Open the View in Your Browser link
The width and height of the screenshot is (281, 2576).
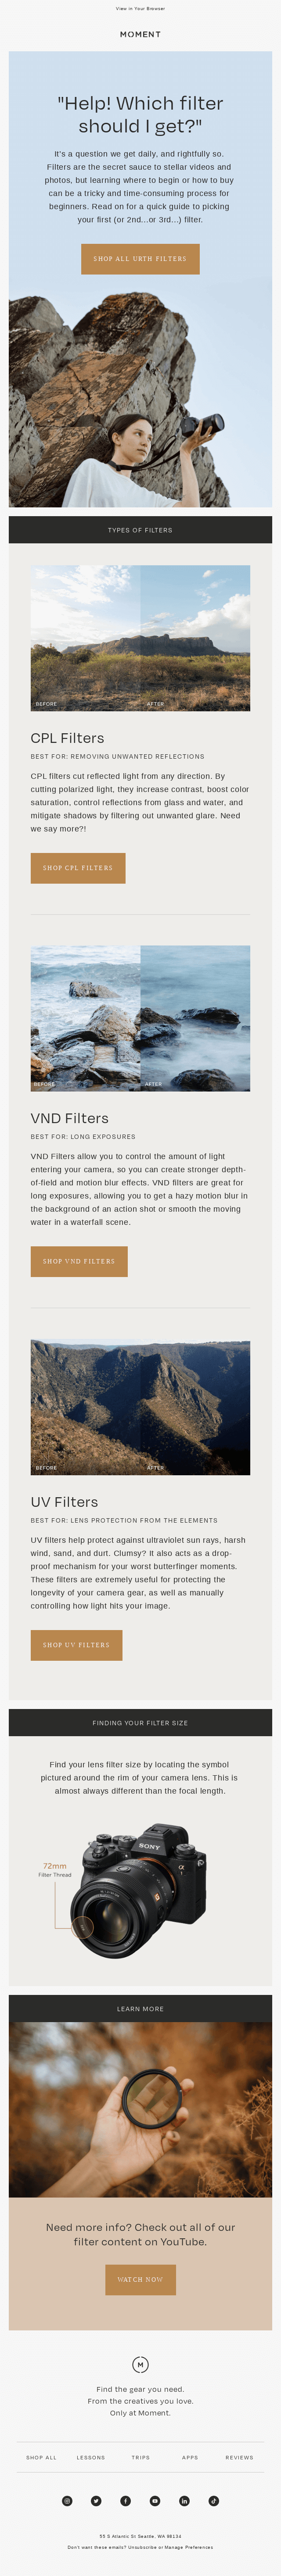(140, 8)
